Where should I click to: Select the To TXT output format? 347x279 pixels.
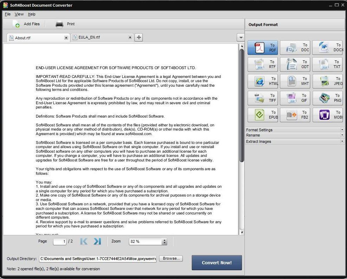pos(328,64)
